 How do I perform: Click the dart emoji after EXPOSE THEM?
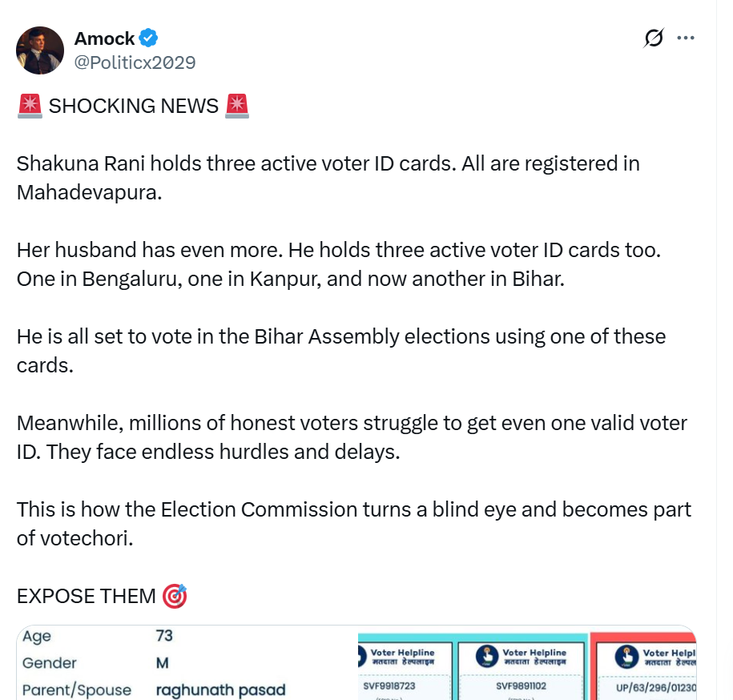pyautogui.click(x=174, y=596)
